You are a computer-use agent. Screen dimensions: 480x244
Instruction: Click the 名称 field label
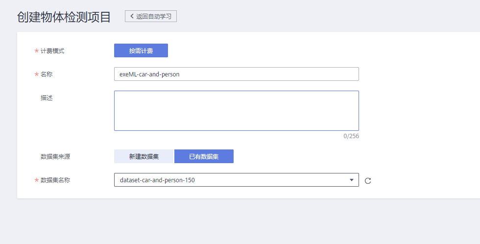47,74
